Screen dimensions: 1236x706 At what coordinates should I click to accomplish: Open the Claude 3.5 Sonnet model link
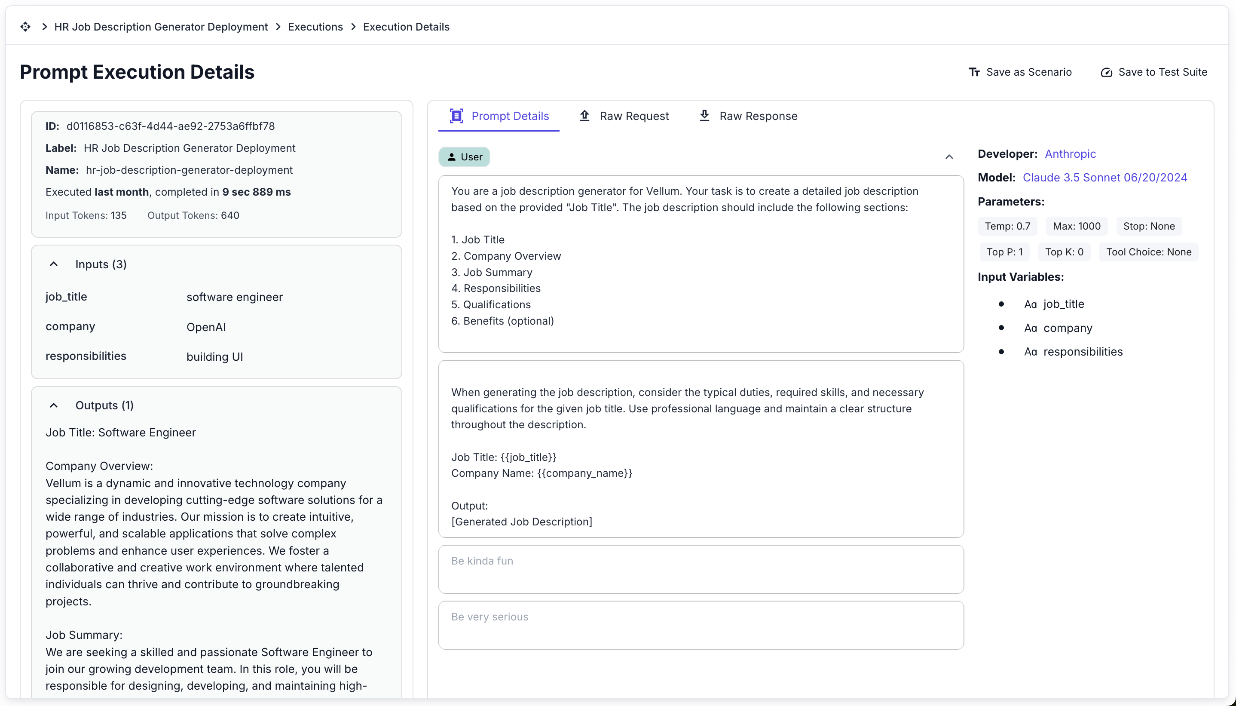pyautogui.click(x=1104, y=178)
